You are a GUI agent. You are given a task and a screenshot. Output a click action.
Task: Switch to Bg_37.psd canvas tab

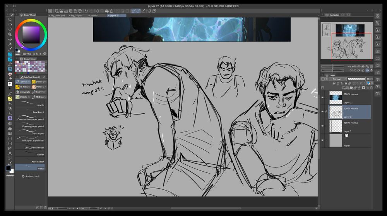[77, 15]
